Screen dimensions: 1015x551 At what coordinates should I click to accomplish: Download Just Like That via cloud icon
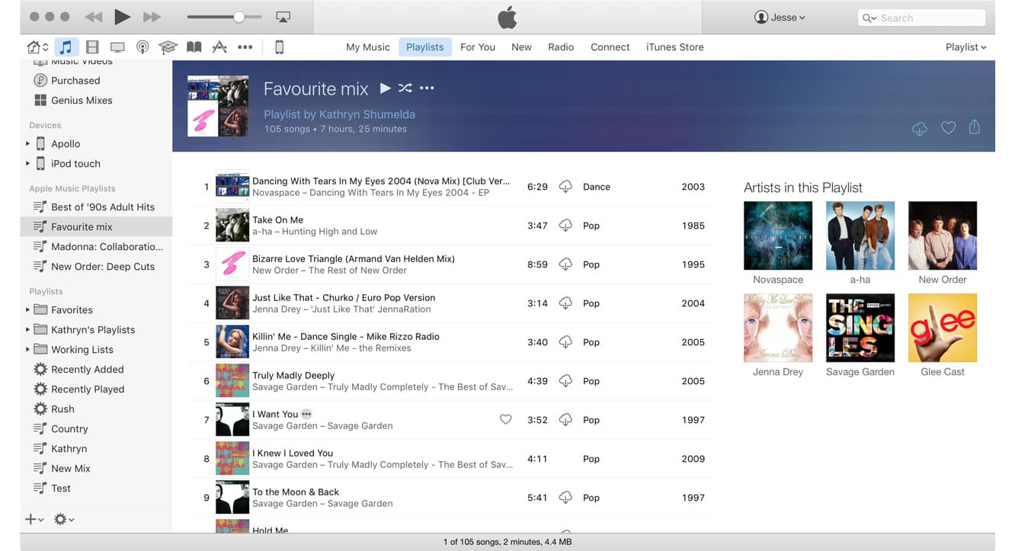[x=565, y=303]
